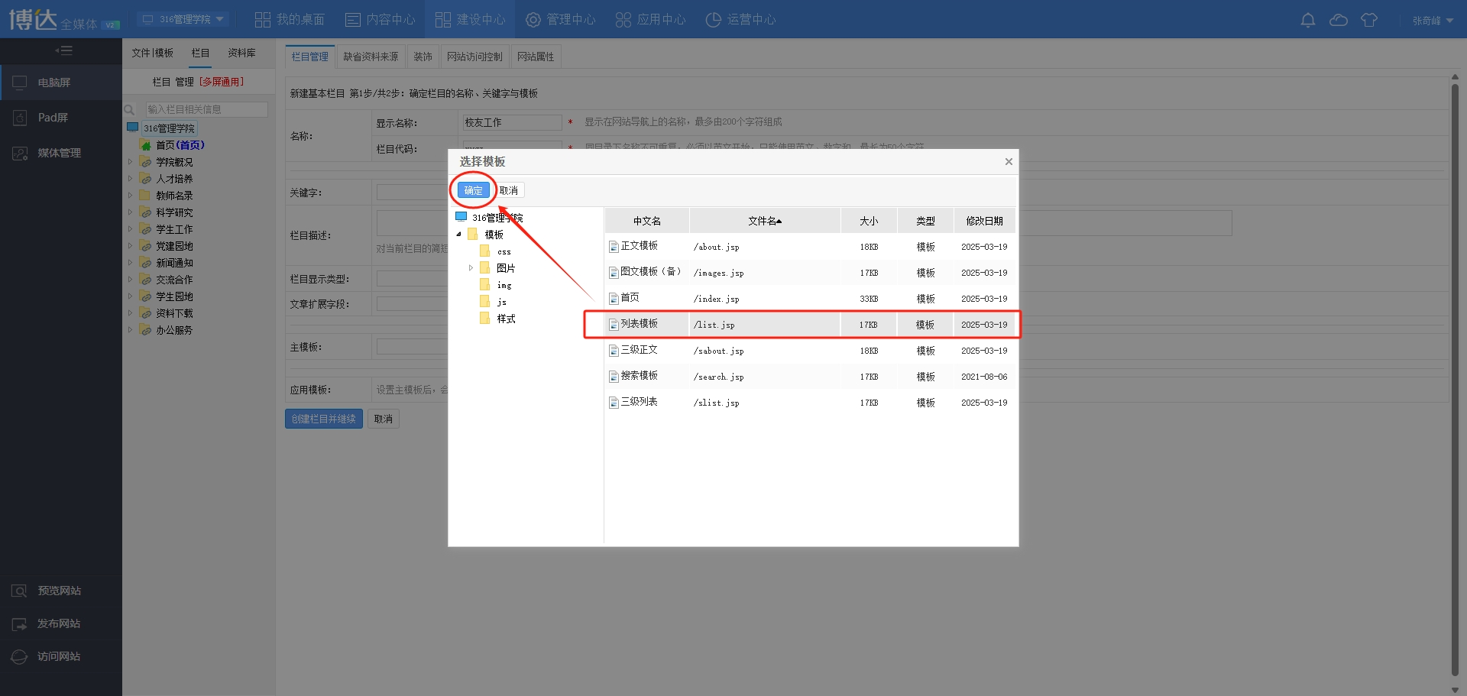Click the shirt theme icon

point(1369,20)
